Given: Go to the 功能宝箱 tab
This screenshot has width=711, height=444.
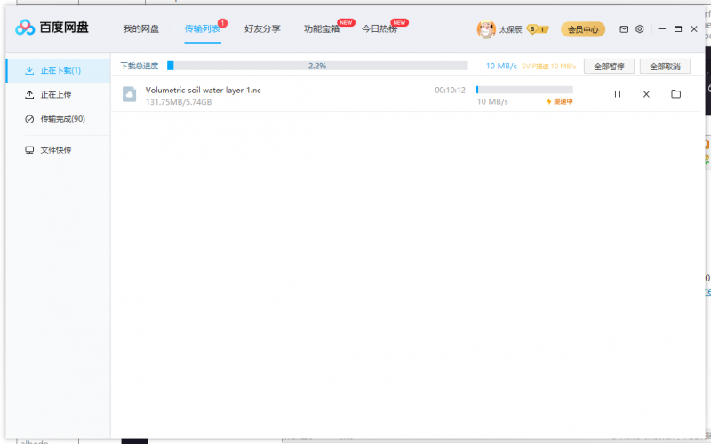Looking at the screenshot, I should click(321, 29).
